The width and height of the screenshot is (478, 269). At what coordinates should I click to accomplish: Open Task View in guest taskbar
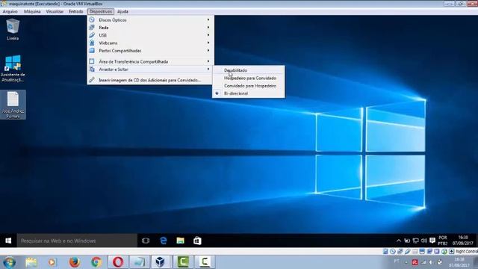point(146,241)
